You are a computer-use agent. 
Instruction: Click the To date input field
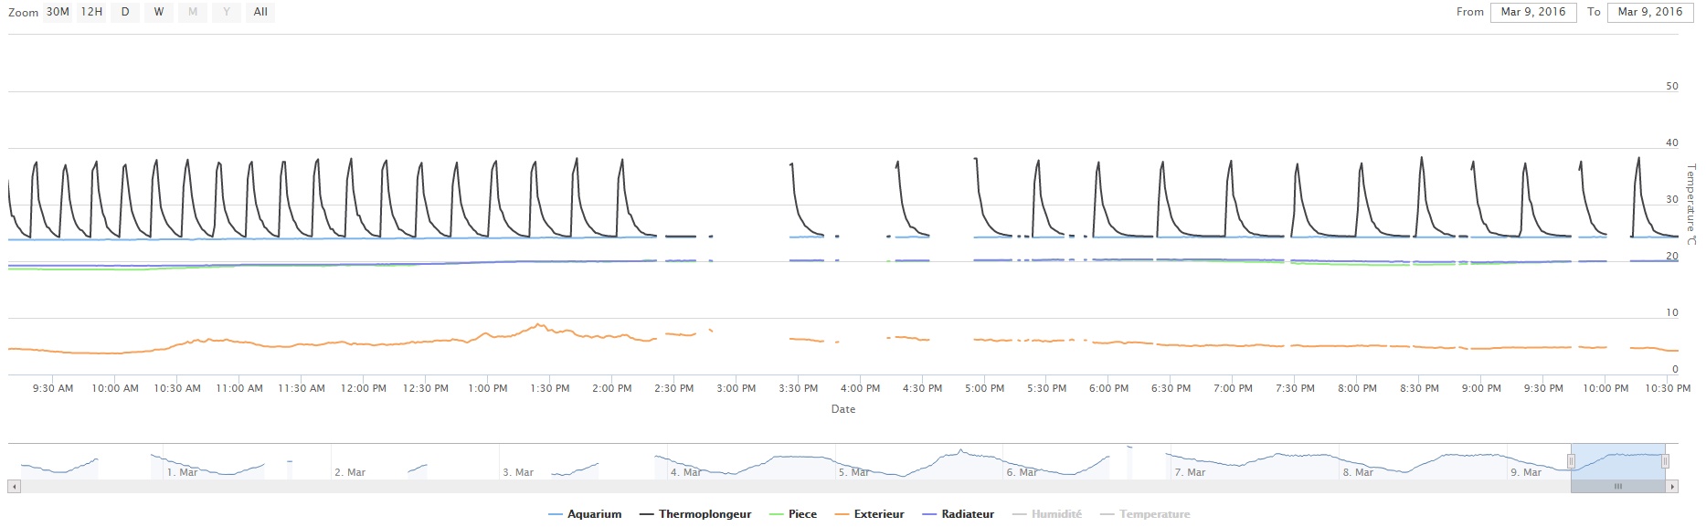pyautogui.click(x=1650, y=12)
